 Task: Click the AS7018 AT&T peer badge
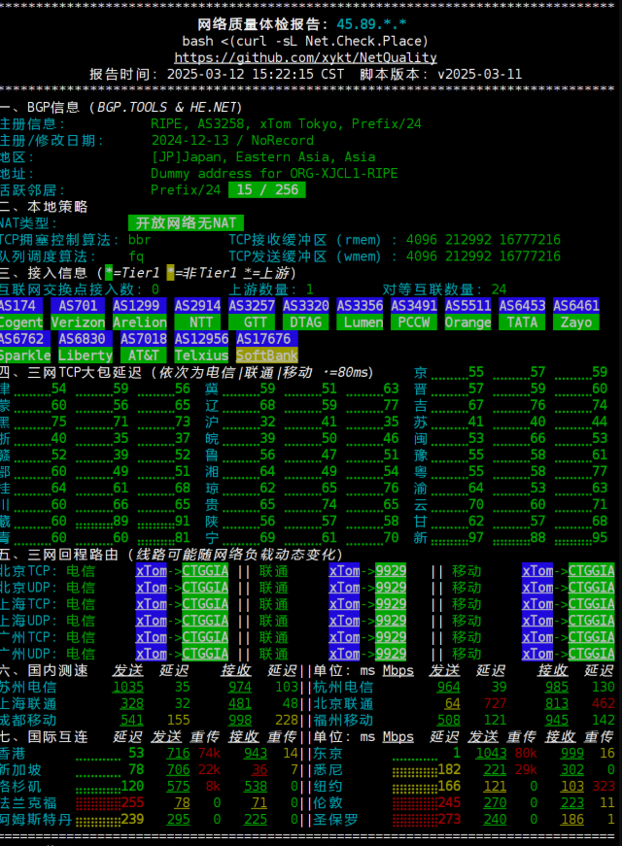point(144,347)
